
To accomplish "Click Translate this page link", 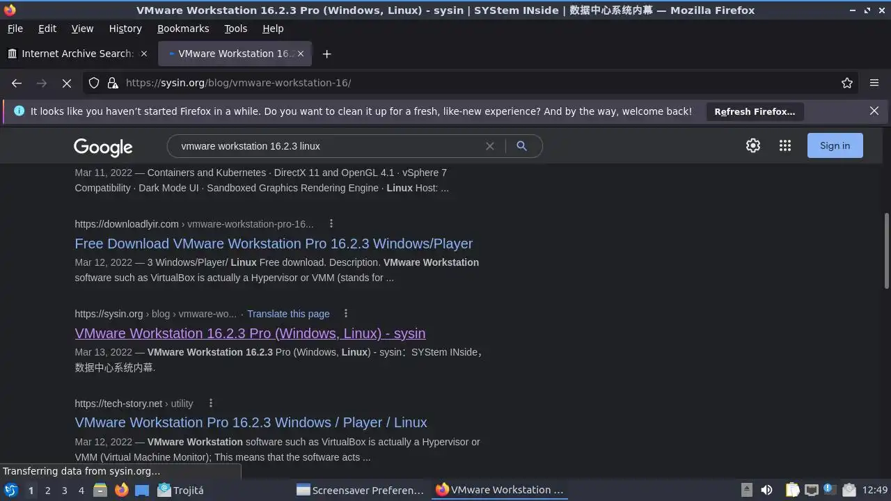I will pyautogui.click(x=288, y=314).
